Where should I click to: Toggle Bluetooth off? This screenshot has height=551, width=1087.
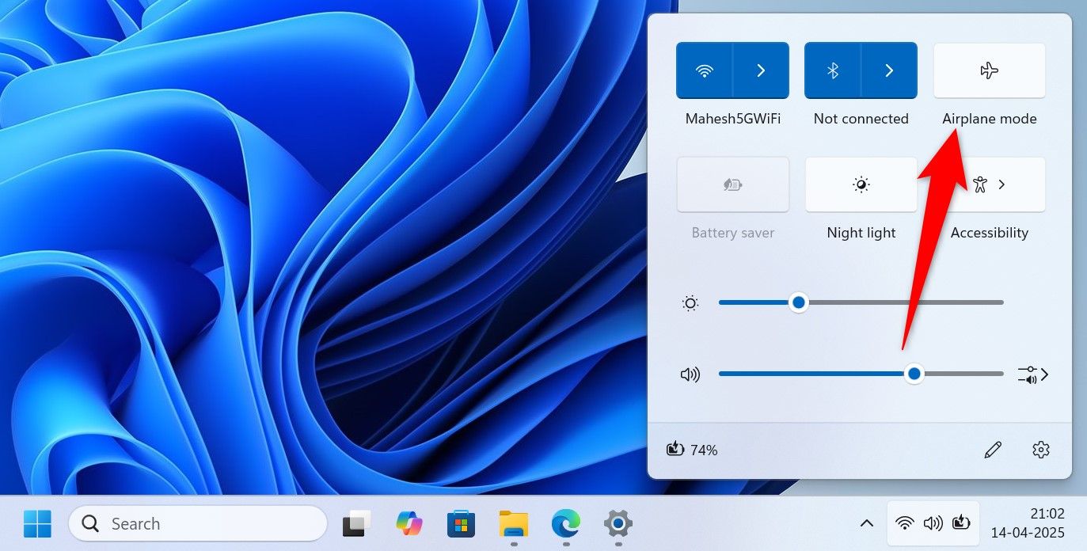(832, 71)
